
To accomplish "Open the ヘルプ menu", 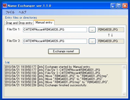I will click(x=23, y=12).
